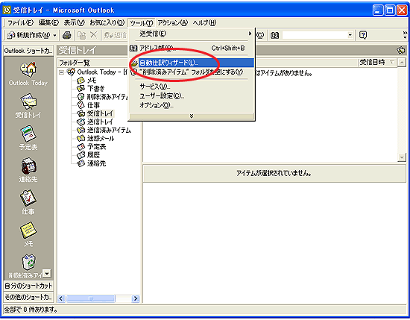Screen dimensions: 410x320
Task: Open the 編集 menu
Action: 48,23
